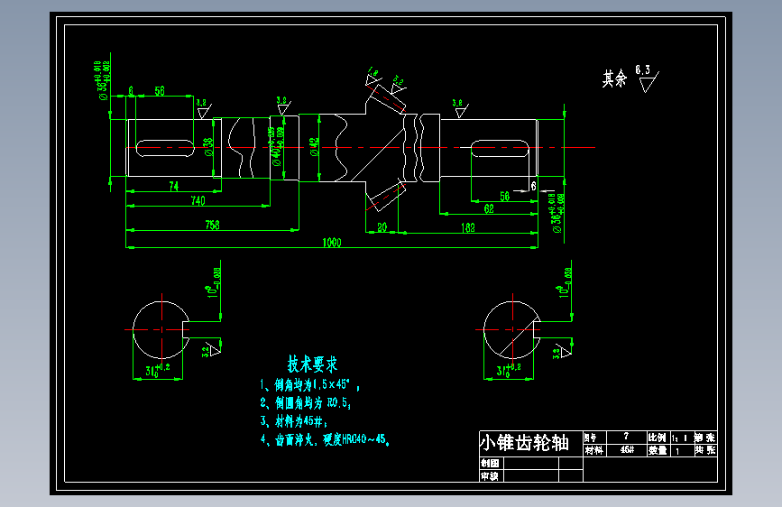Click the 758 dimension text
Viewport: 782px width, 507px height.
coord(213,225)
